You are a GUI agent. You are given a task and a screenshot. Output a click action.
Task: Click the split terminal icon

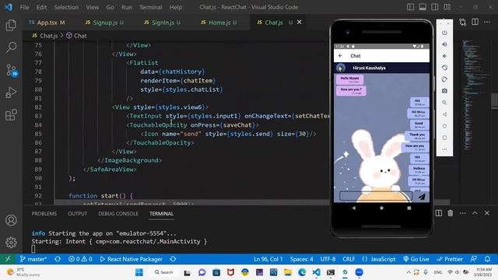click(x=439, y=213)
